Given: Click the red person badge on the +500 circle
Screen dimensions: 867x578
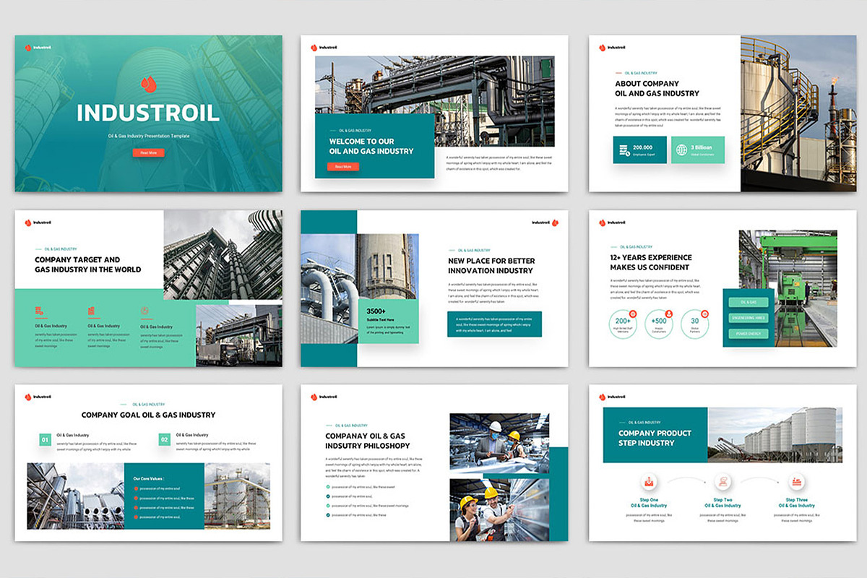Looking at the screenshot, I should click(x=669, y=314).
